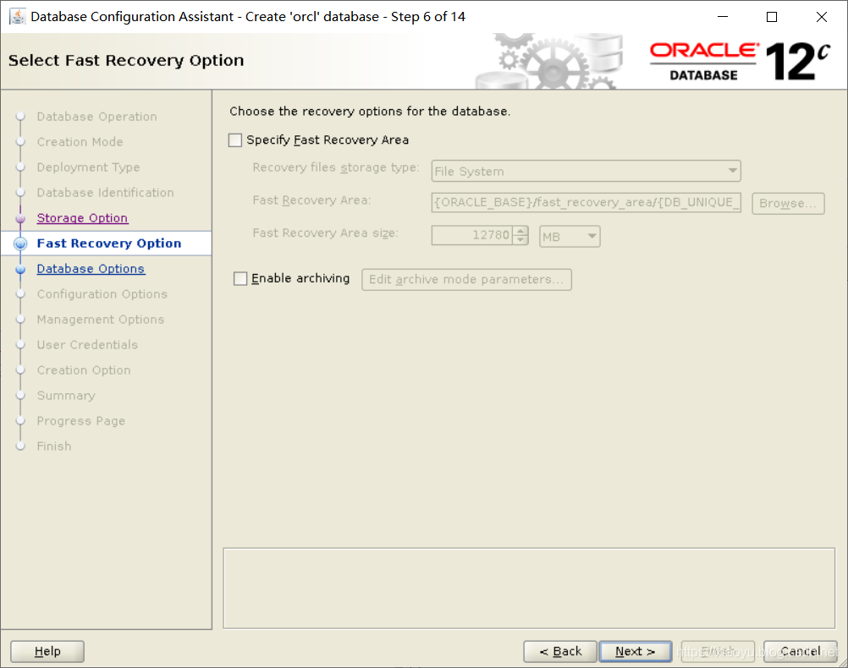Image resolution: width=848 pixels, height=668 pixels.
Task: Click 'Fast Recovery Area size:' label
Action: 326,233
